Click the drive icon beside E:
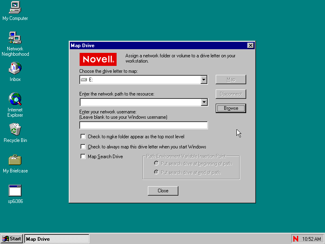The image size is (325, 244). (84, 80)
